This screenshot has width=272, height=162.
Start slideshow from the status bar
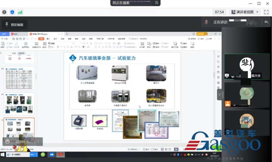click(x=176, y=149)
